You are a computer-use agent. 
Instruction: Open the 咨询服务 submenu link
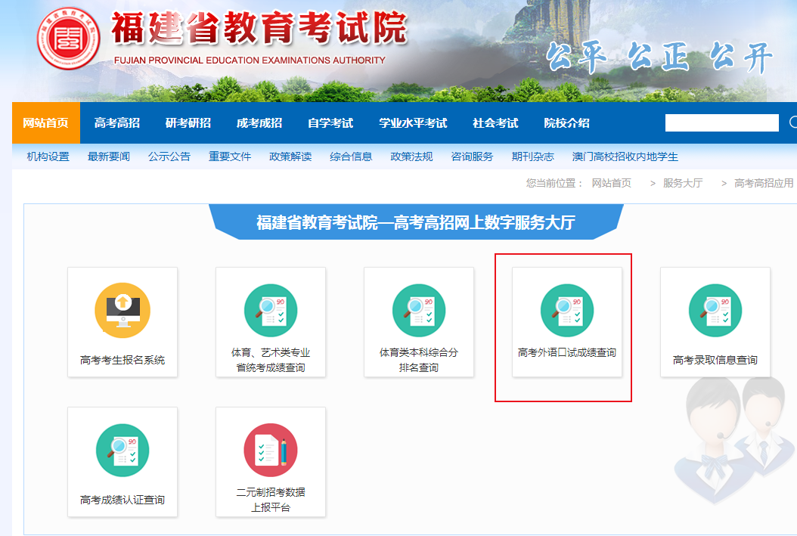click(472, 156)
